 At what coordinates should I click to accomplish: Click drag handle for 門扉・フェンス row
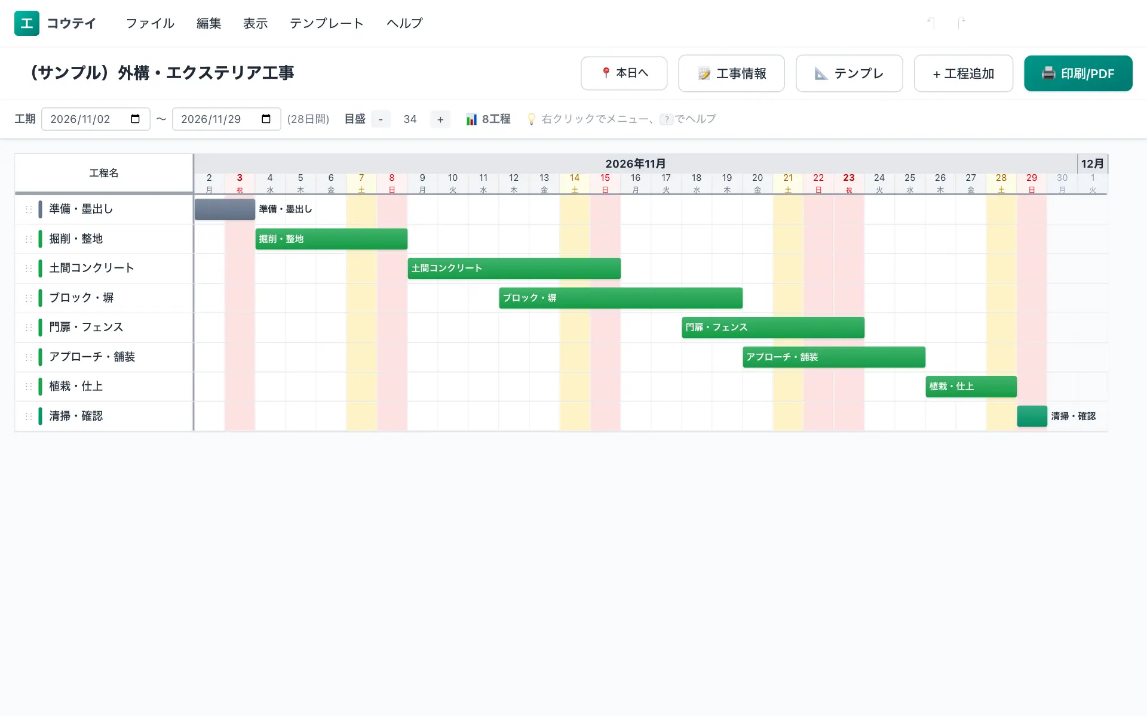click(x=29, y=328)
